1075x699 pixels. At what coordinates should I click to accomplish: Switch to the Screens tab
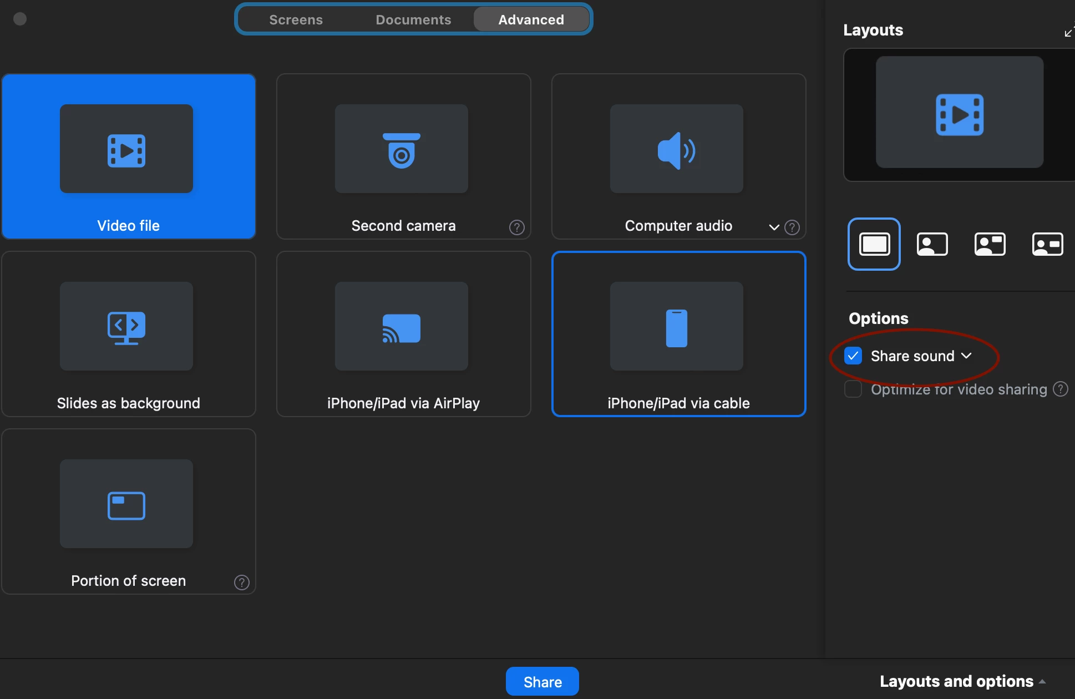click(x=296, y=19)
